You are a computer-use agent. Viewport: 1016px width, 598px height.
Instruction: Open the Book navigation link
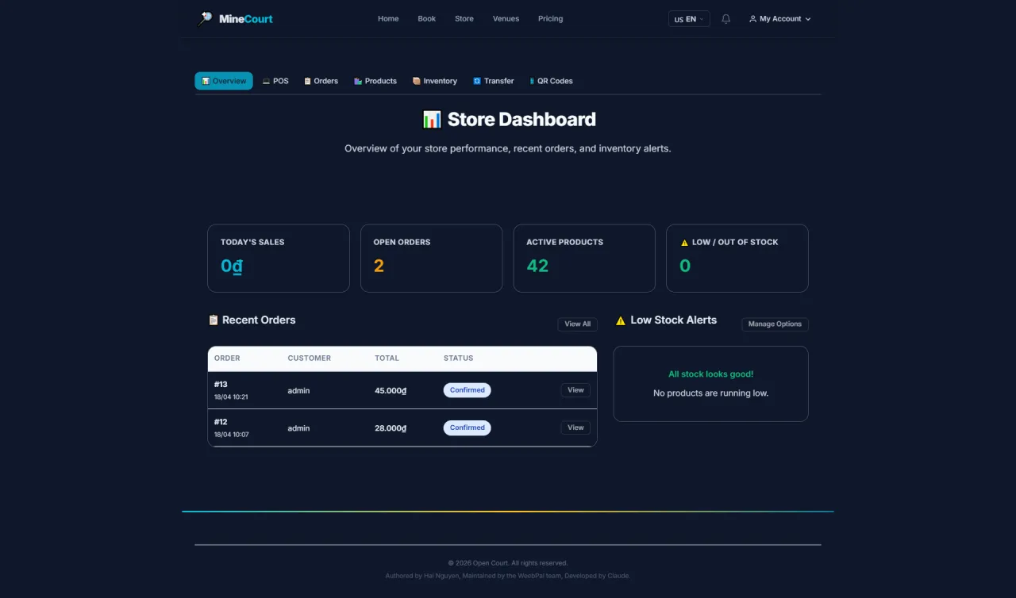pos(427,19)
